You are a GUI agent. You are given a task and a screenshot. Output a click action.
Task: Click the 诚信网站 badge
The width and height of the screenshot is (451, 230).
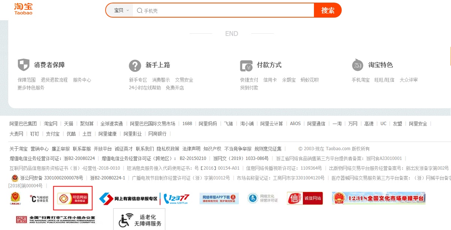(x=305, y=198)
